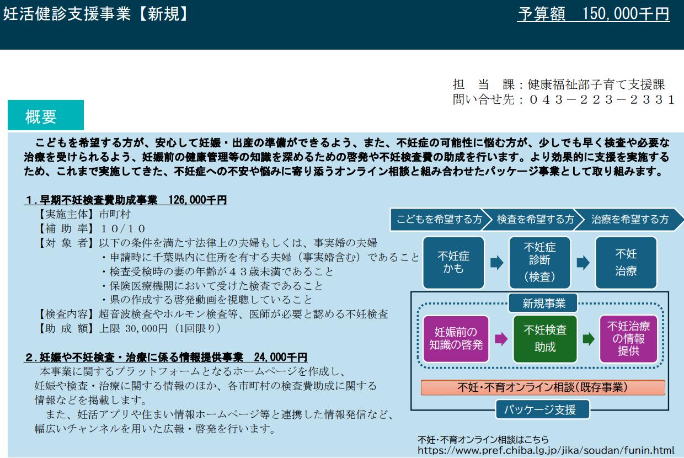Click the line 担当課:健康福祉部子育て支援課
Image resolution: width=684 pixels, height=458 pixels.
(559, 85)
